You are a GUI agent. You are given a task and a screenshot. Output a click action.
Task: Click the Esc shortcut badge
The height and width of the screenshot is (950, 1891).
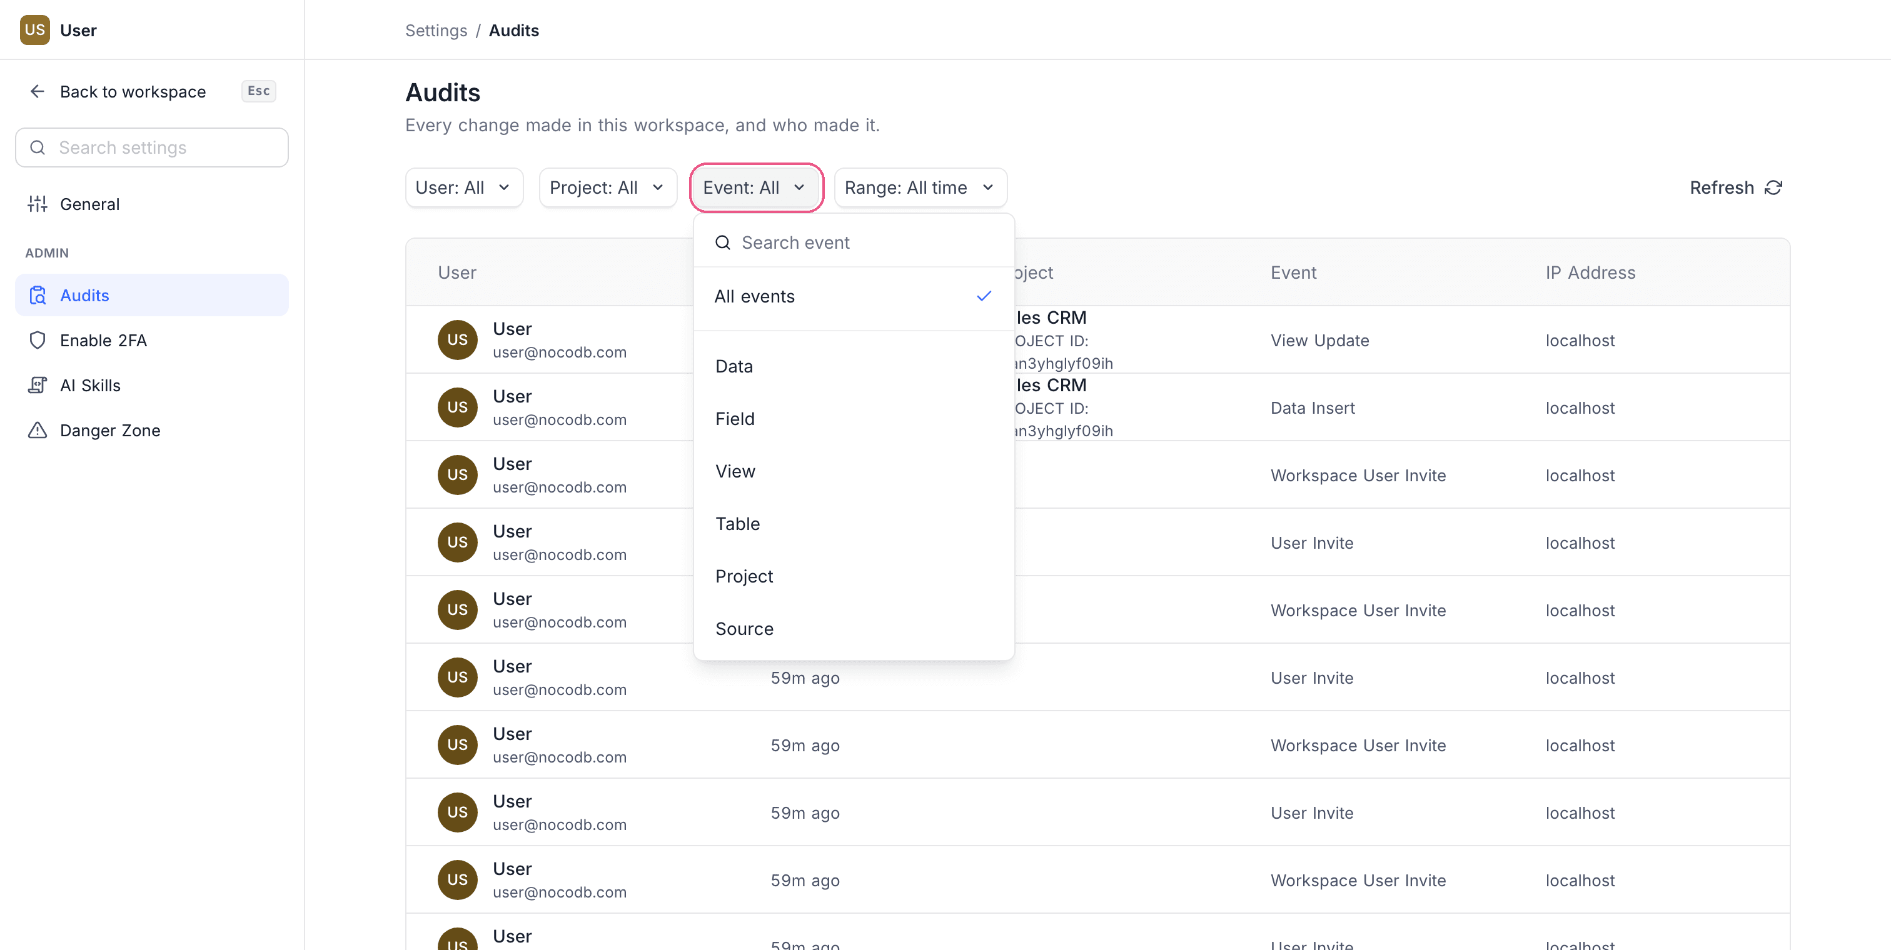258,91
